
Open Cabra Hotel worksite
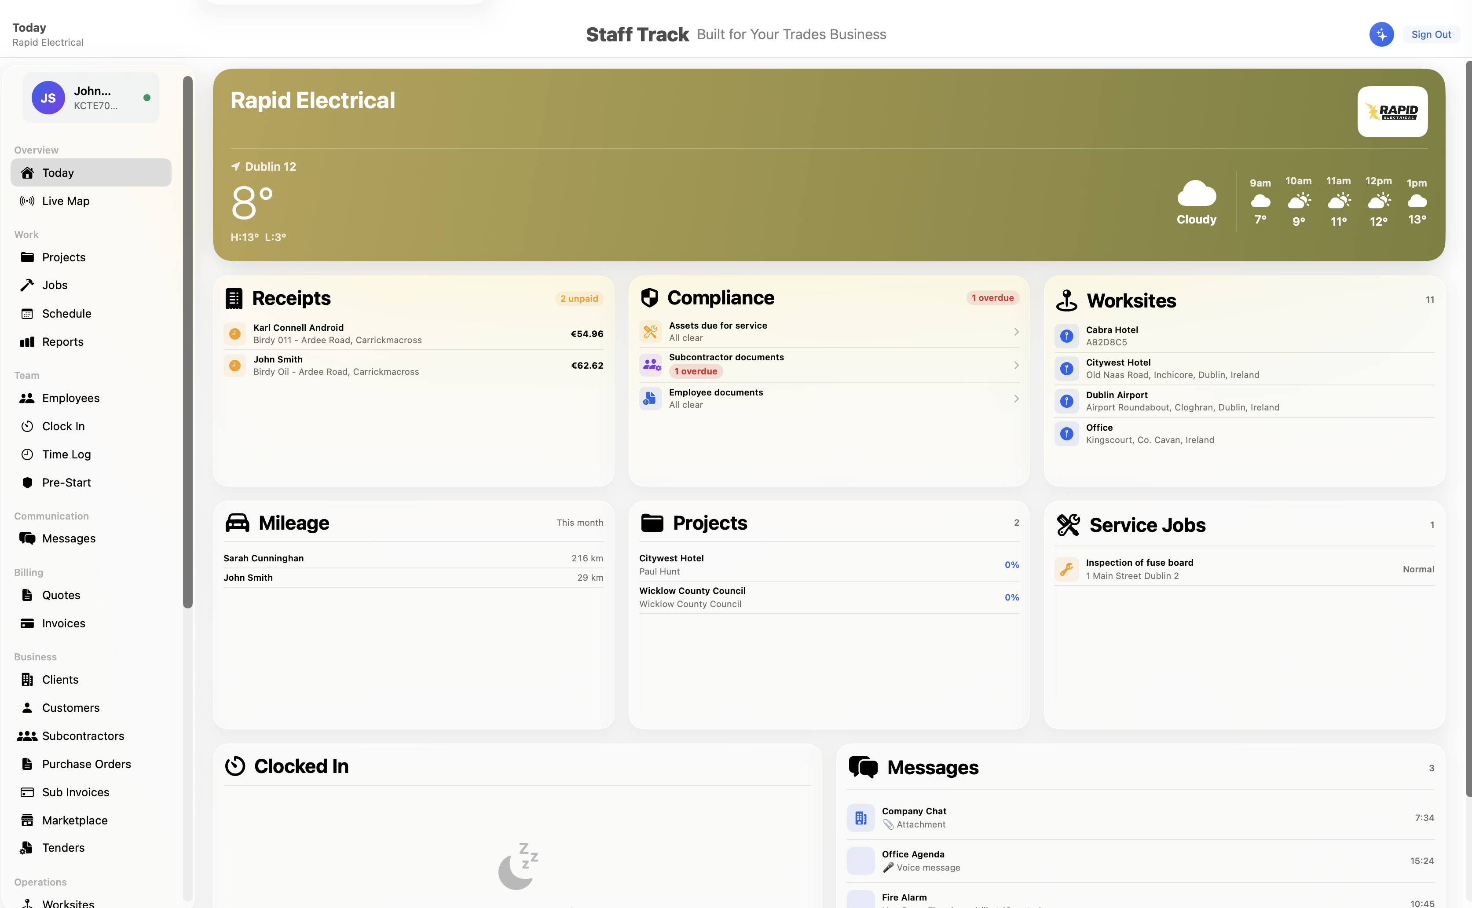[x=1245, y=336]
